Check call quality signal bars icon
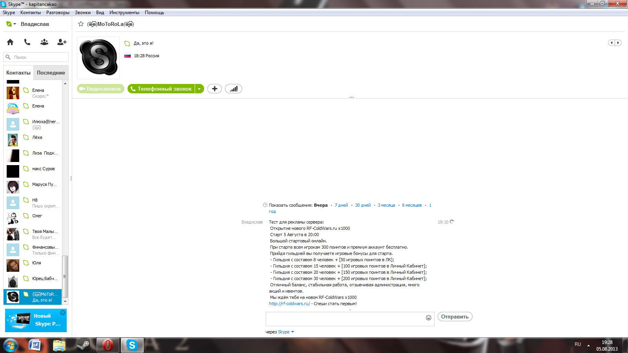 point(234,89)
